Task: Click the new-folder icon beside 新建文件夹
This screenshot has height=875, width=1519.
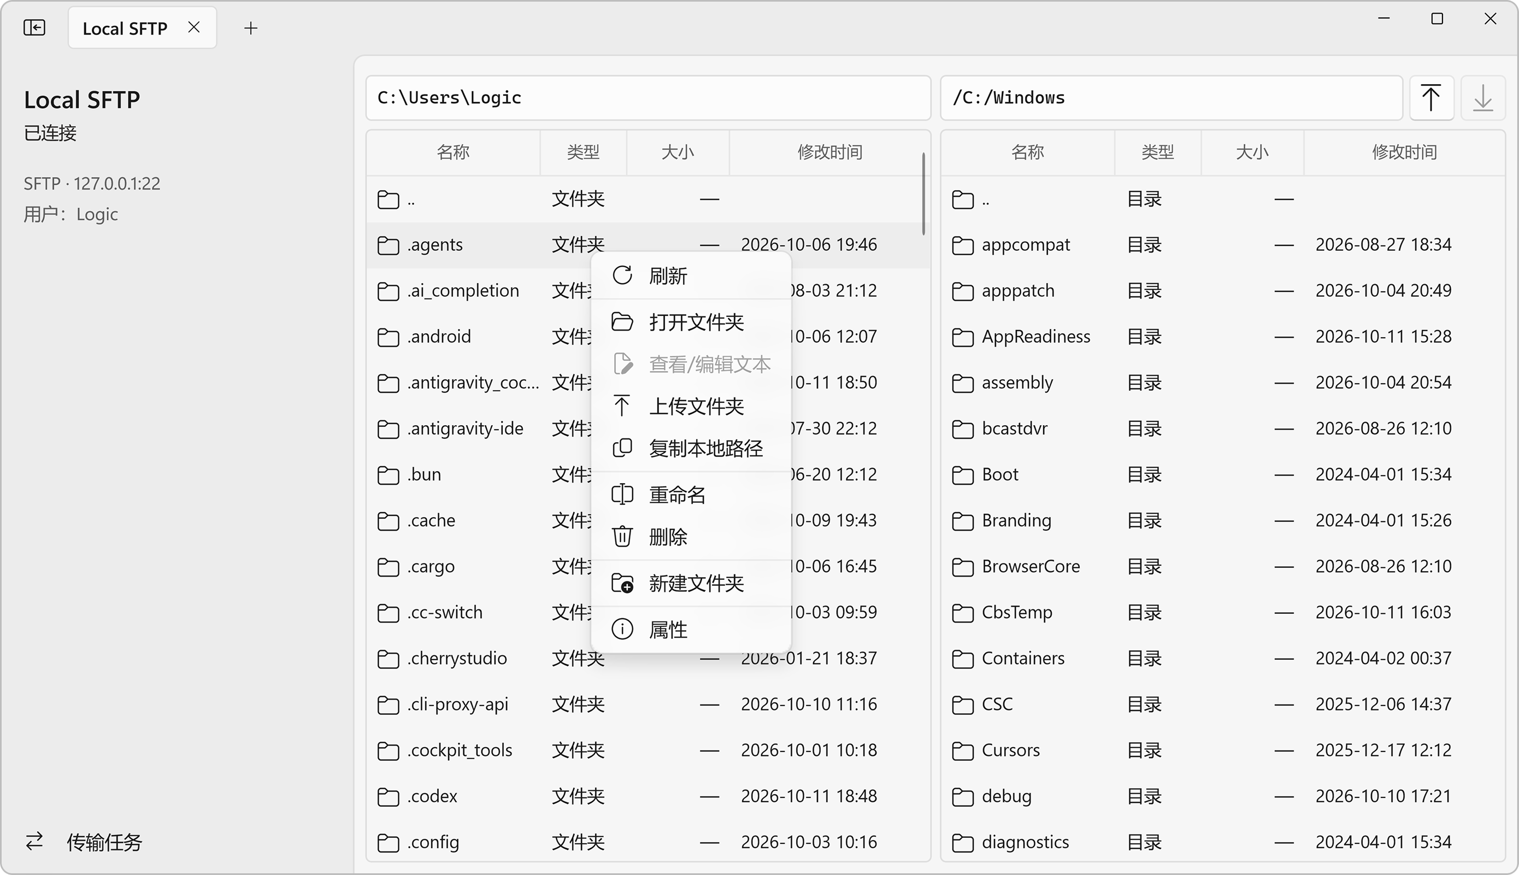Action: [622, 583]
